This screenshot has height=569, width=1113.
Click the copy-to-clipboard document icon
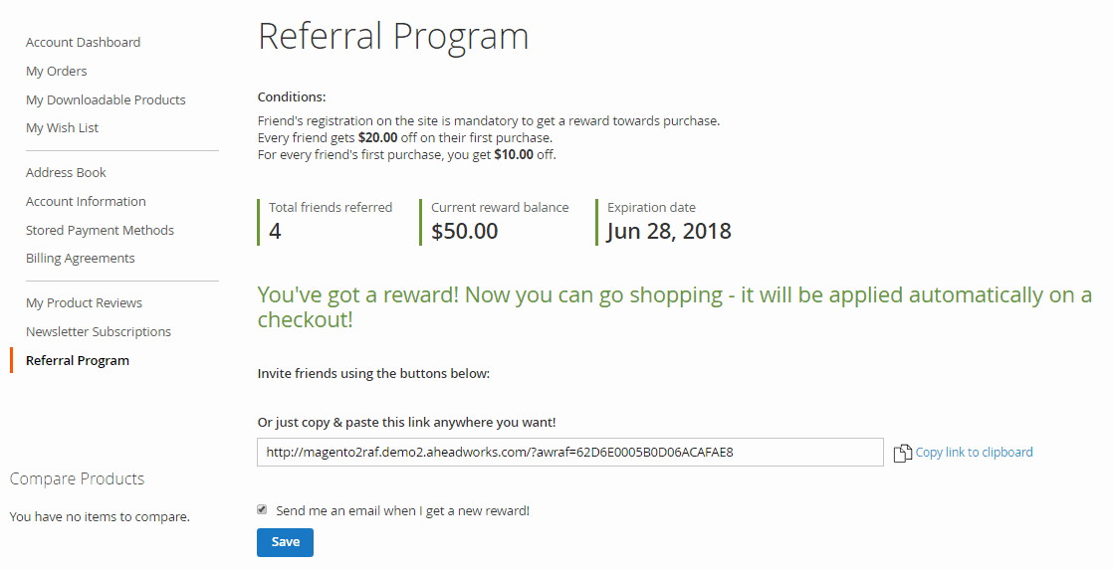[902, 453]
